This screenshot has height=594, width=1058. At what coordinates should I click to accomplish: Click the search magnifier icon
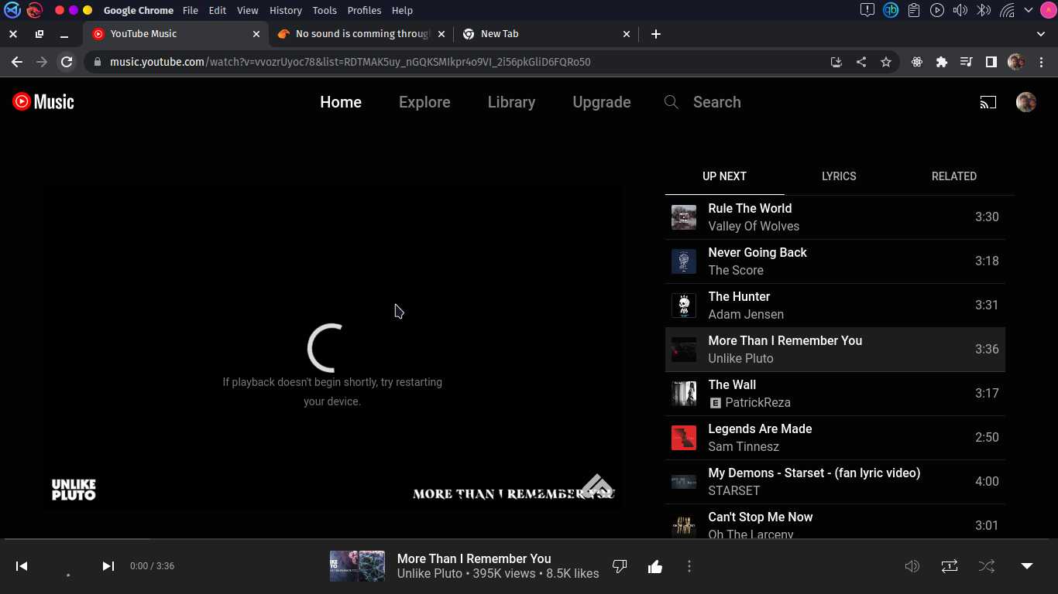tap(672, 102)
